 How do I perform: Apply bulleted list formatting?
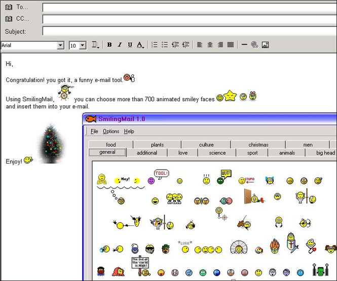[165, 45]
